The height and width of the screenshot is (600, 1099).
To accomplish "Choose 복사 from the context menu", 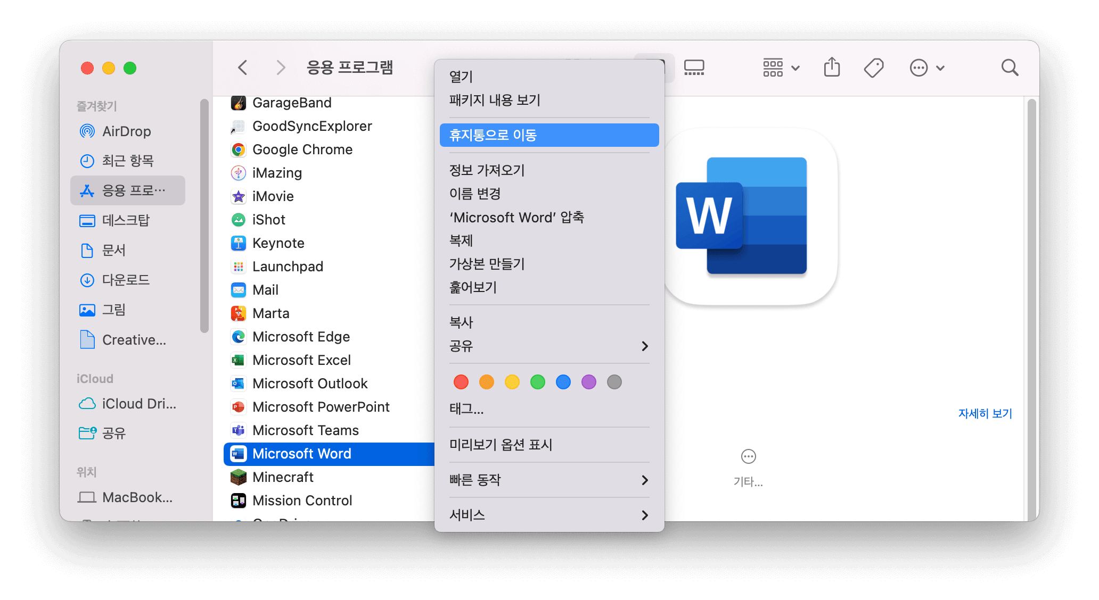I will point(549,322).
